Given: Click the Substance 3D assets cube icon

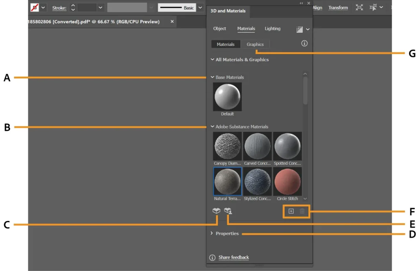Looking at the screenshot, I should 216,211.
